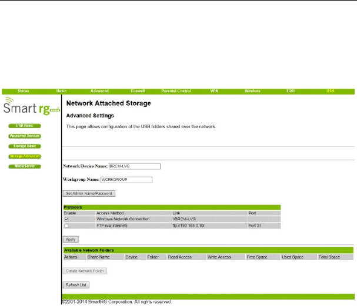Select the USB tab
Viewport: 357px width, 306px height.
coord(330,91)
